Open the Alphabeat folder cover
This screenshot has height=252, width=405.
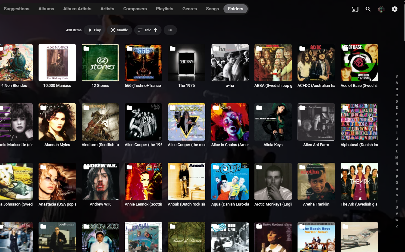click(359, 122)
